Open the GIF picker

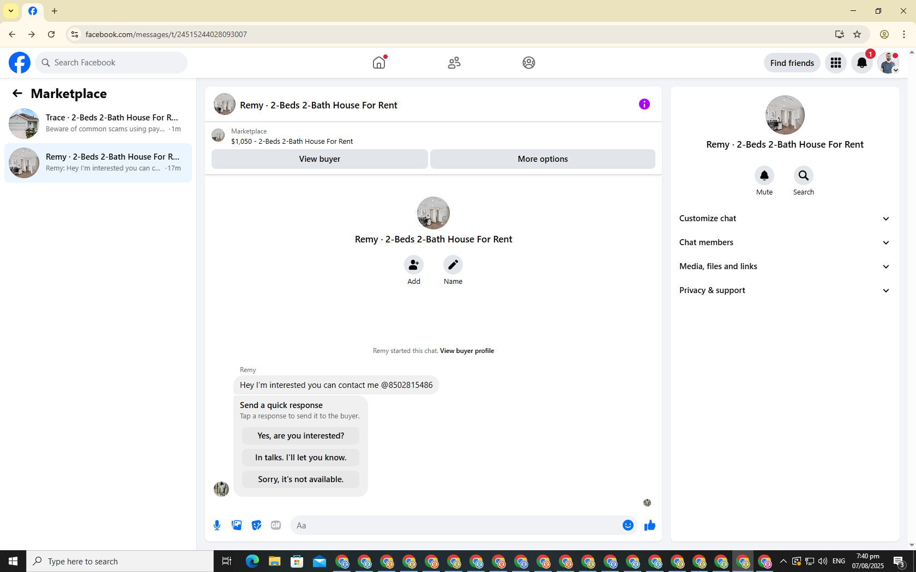point(276,525)
